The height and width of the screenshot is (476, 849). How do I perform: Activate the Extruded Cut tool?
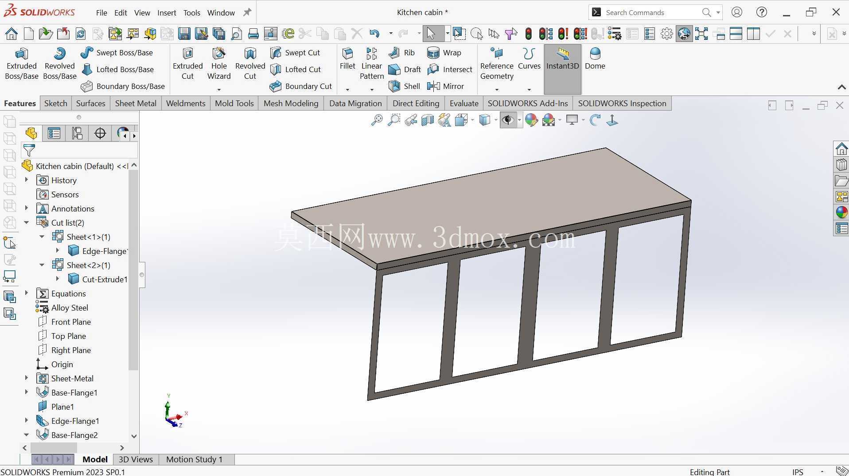[188, 64]
